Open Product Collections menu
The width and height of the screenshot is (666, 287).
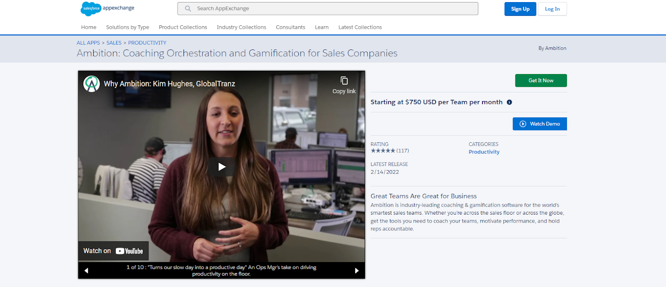coord(183,27)
